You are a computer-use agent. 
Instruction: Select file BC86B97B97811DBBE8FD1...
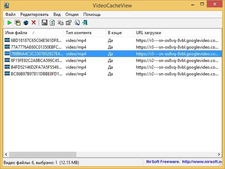(x=37, y=74)
